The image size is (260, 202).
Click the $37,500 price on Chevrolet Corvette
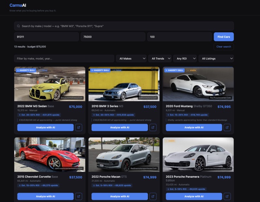tap(76, 177)
